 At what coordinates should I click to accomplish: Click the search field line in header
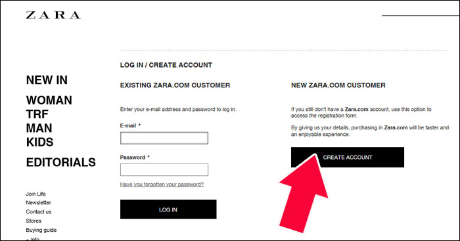[421, 14]
